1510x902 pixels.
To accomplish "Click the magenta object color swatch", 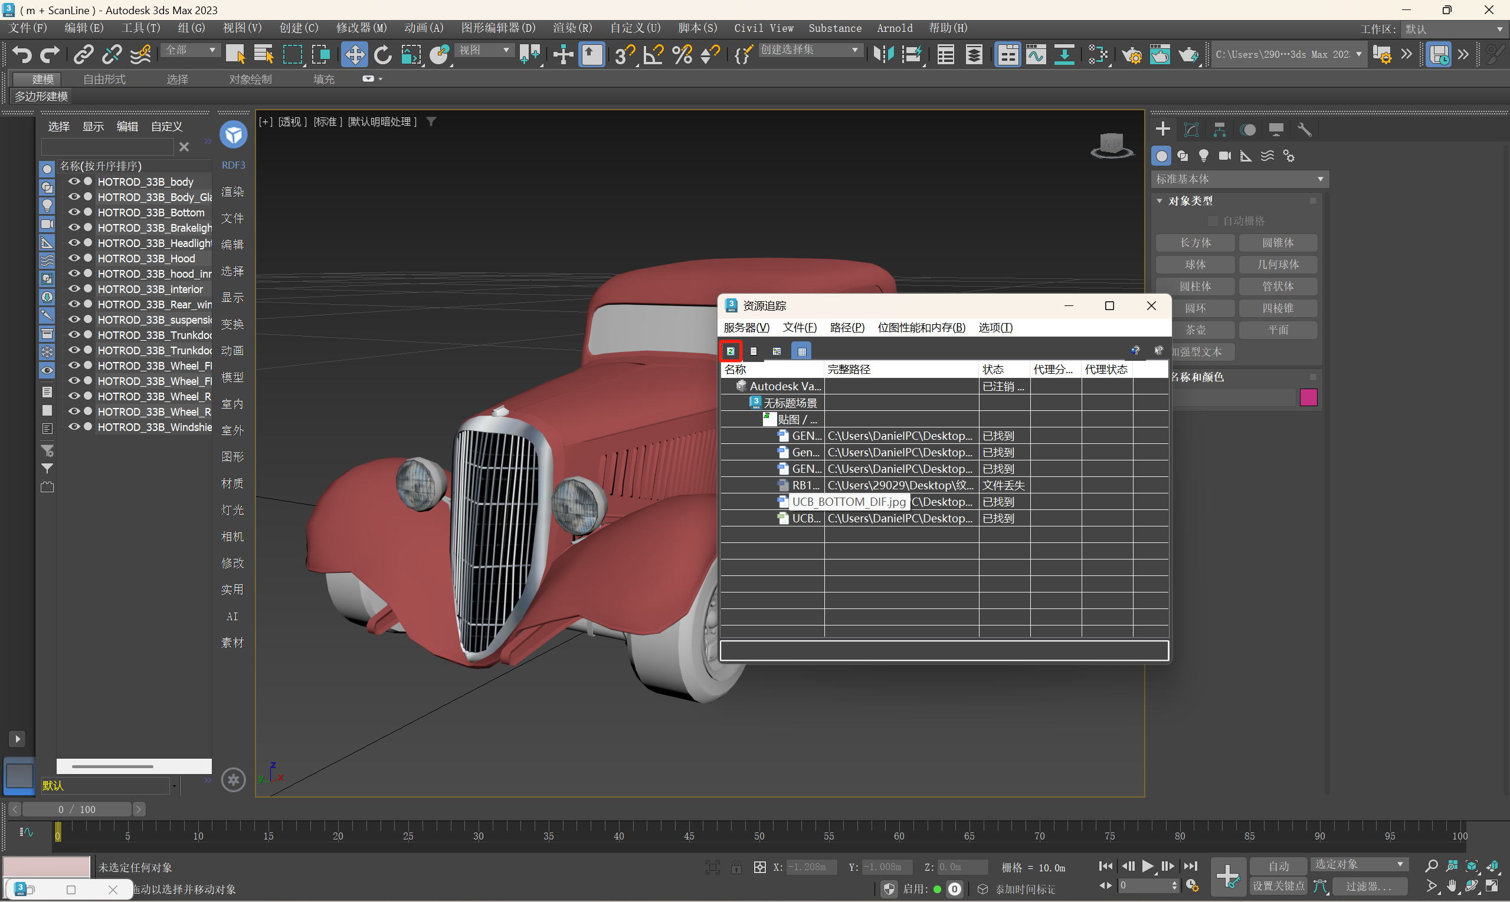I will pyautogui.click(x=1308, y=397).
